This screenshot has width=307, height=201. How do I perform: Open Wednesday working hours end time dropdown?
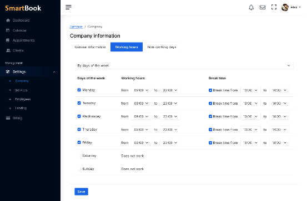pos(170,116)
